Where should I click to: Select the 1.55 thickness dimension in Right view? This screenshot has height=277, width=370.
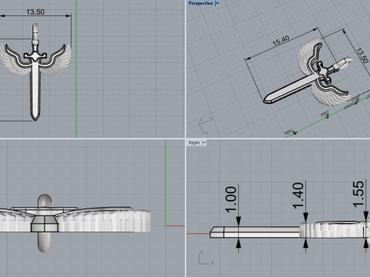point(358,194)
